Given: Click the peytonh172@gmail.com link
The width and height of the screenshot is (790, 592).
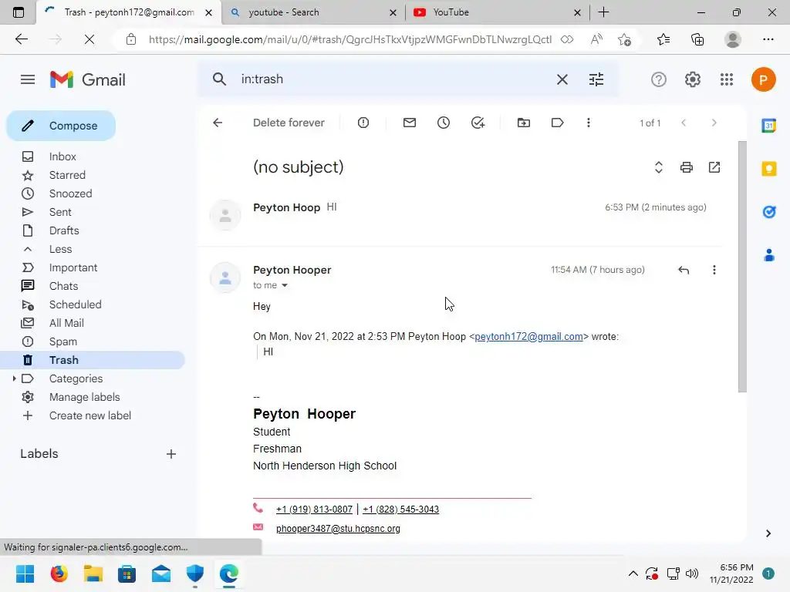Looking at the screenshot, I should coord(528,337).
